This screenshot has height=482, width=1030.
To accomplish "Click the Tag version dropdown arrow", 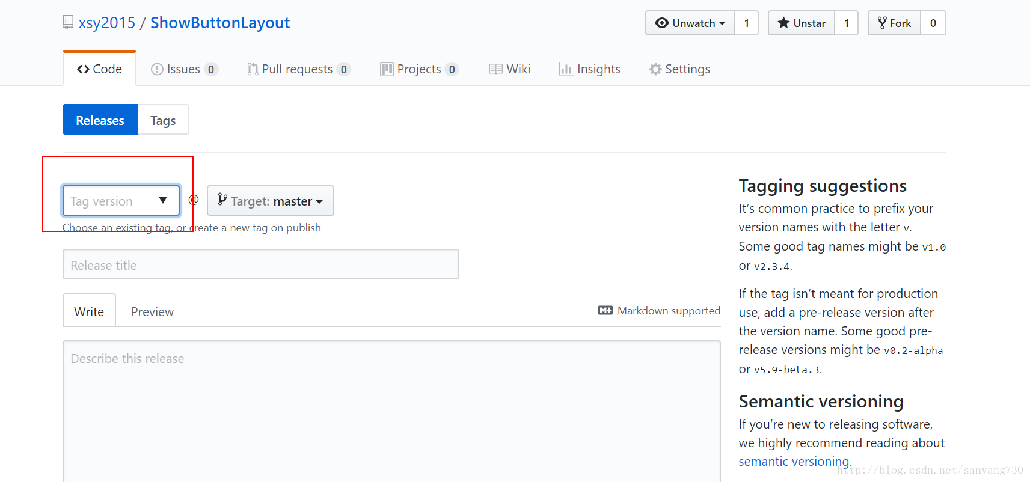I will point(162,200).
